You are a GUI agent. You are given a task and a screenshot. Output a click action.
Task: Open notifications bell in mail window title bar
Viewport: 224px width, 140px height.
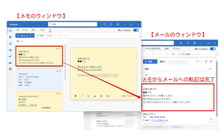tap(188, 43)
